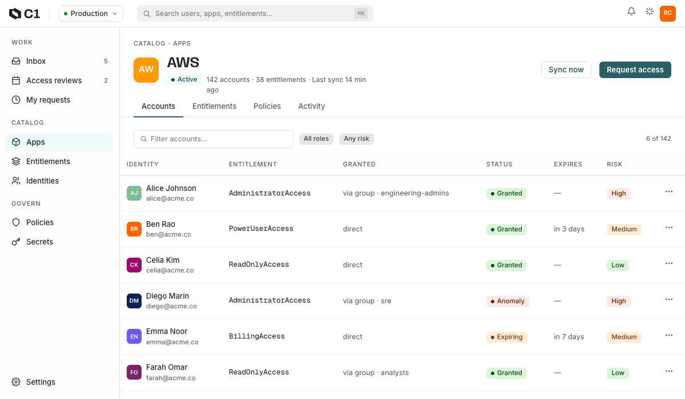685x399 pixels.
Task: Click the Request access button
Action: 635,70
